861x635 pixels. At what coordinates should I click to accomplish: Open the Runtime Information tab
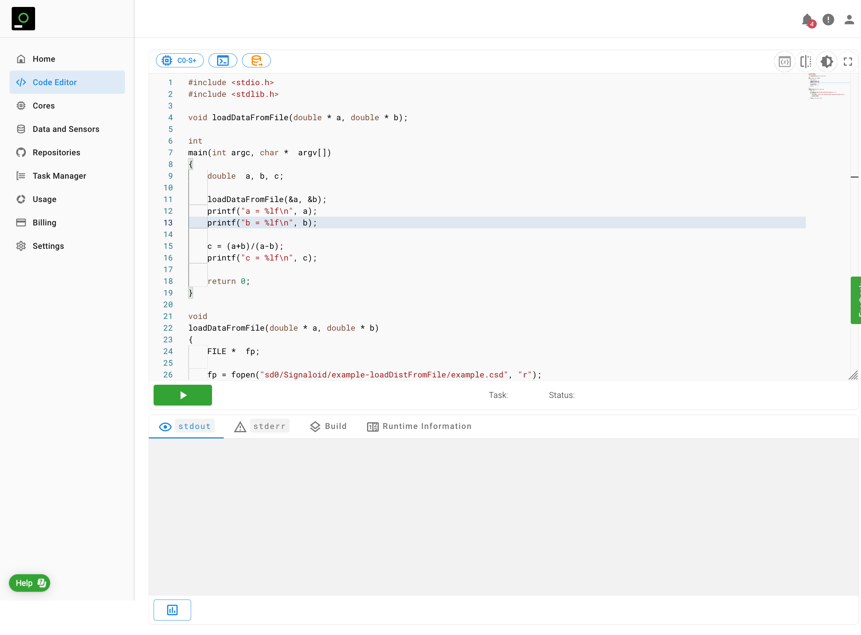click(419, 426)
